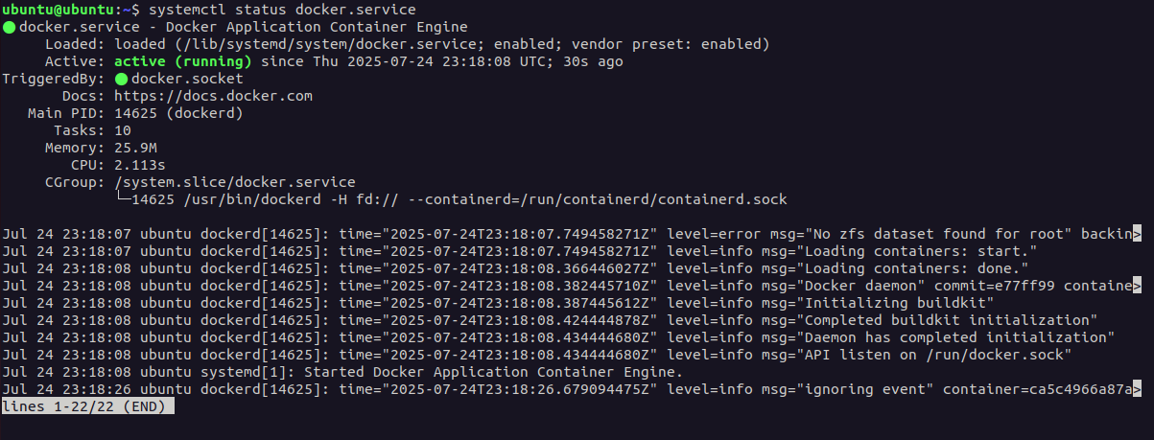Viewport: 1154px width, 440px height.
Task: Click the green dot next to docker.socket
Action: tap(121, 79)
